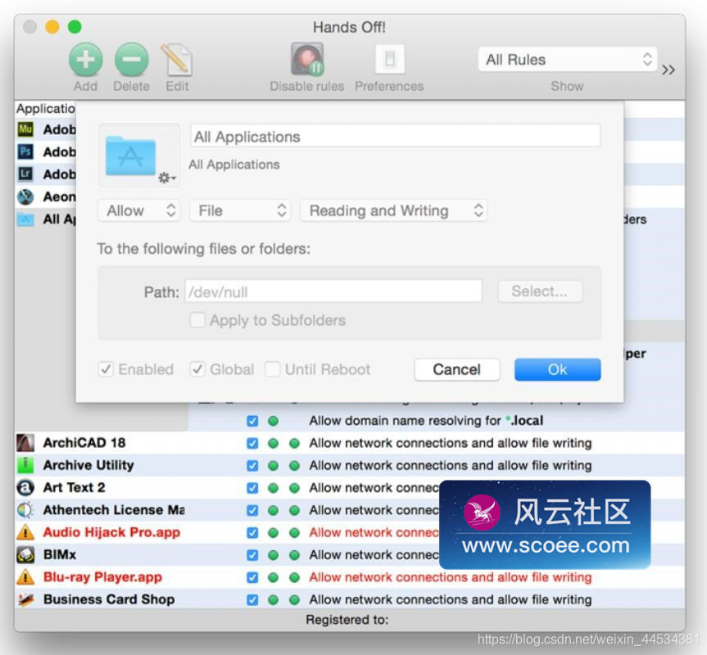Click the Disable rules icon
Viewport: 707px width, 655px height.
tap(307, 59)
